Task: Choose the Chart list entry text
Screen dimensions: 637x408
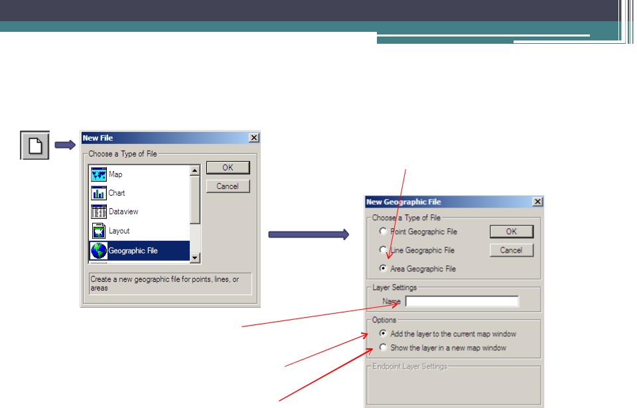Action: pyautogui.click(x=117, y=193)
